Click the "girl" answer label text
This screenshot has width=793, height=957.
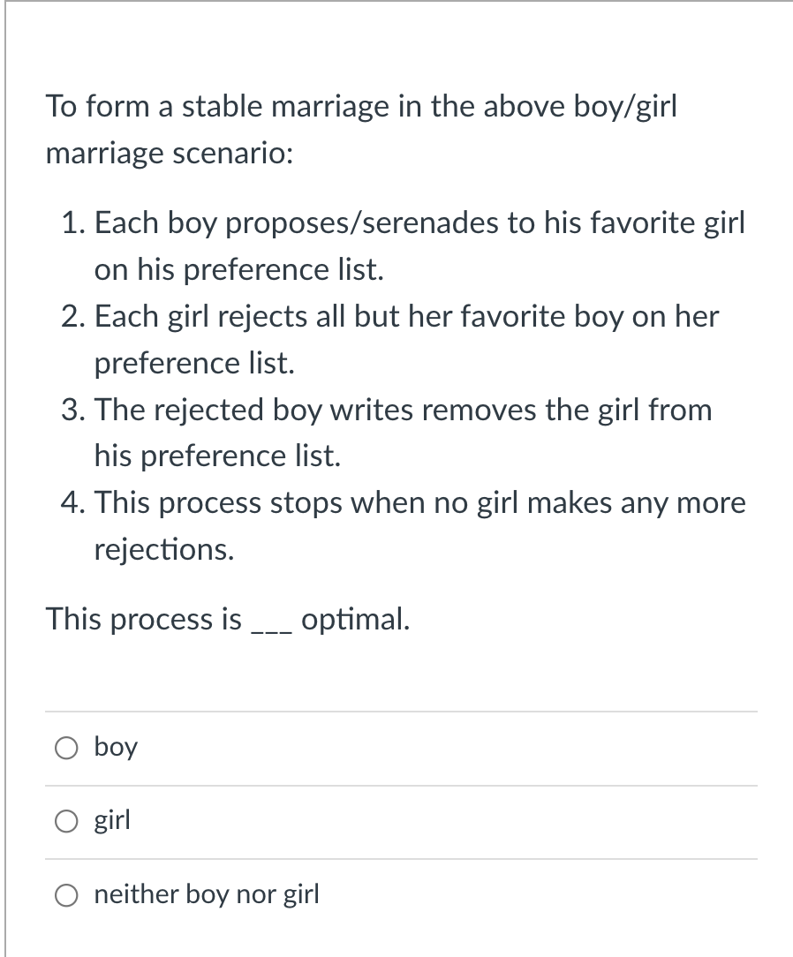click(x=112, y=821)
